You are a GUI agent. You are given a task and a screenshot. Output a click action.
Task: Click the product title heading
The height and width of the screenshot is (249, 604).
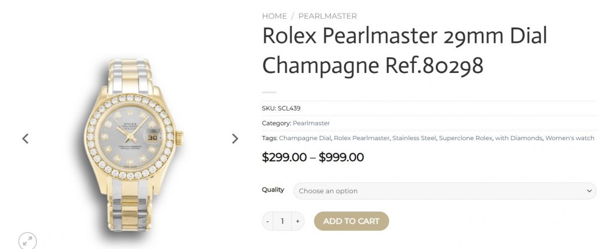[x=404, y=51]
